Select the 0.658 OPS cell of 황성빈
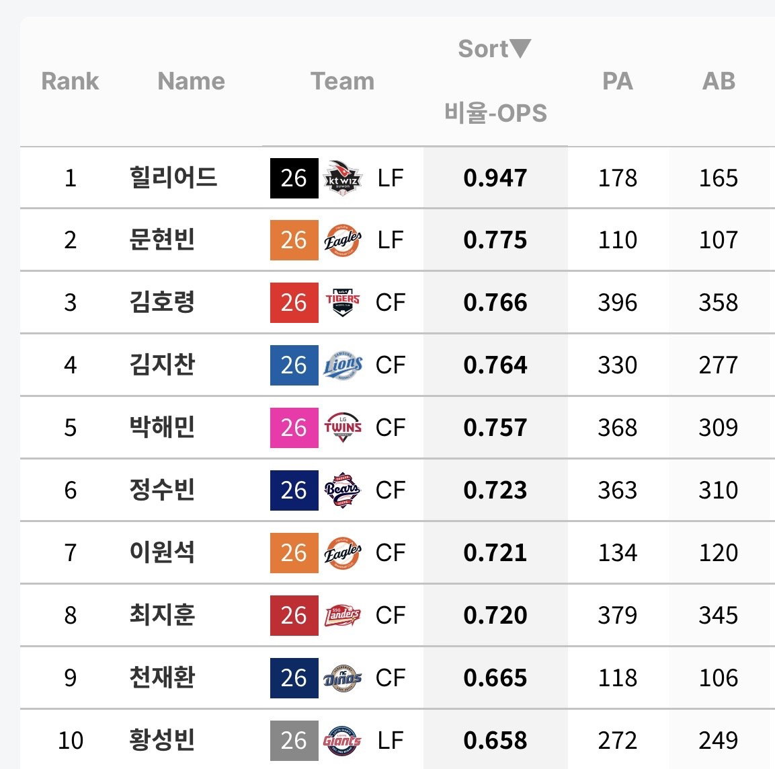This screenshot has height=769, width=775. pos(495,740)
